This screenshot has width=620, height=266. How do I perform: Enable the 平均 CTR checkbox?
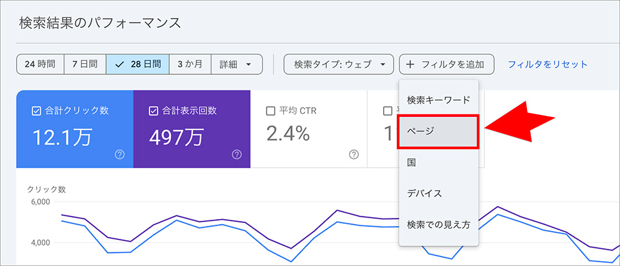[270, 111]
